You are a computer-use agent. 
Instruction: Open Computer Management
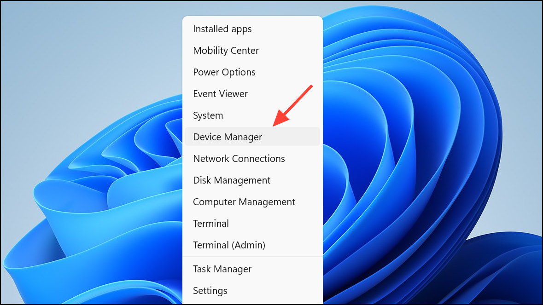252,202
